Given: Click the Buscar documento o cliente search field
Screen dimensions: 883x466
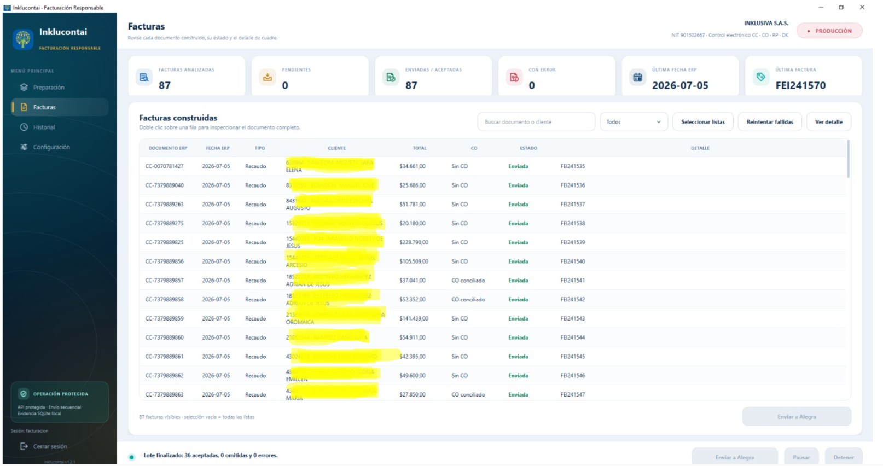Looking at the screenshot, I should pyautogui.click(x=536, y=122).
